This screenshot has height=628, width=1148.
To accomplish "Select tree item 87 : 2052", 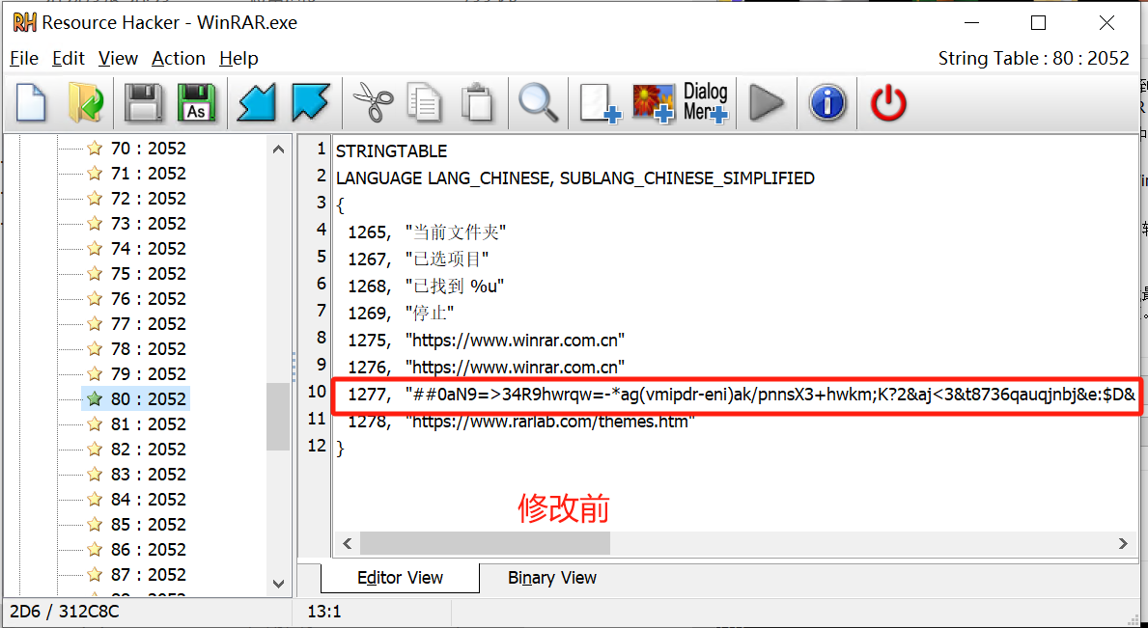I will click(149, 575).
